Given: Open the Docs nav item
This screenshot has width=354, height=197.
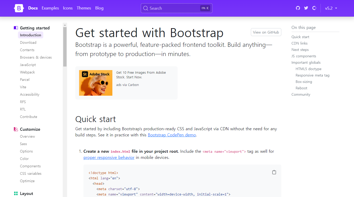Looking at the screenshot, I should point(33,8).
